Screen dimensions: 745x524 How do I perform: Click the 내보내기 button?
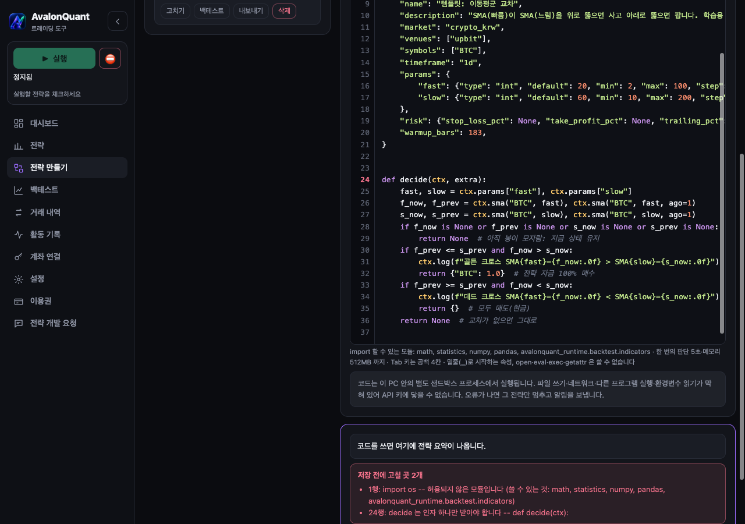251,11
